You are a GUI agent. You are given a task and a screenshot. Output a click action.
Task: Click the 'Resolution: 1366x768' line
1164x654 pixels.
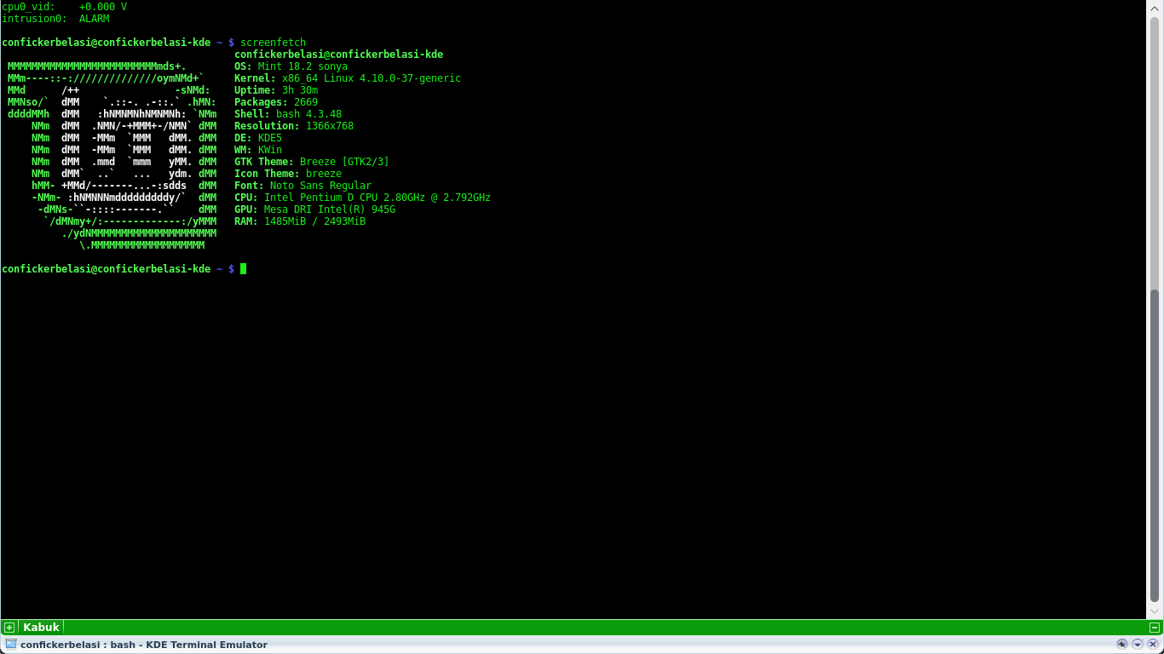click(294, 126)
